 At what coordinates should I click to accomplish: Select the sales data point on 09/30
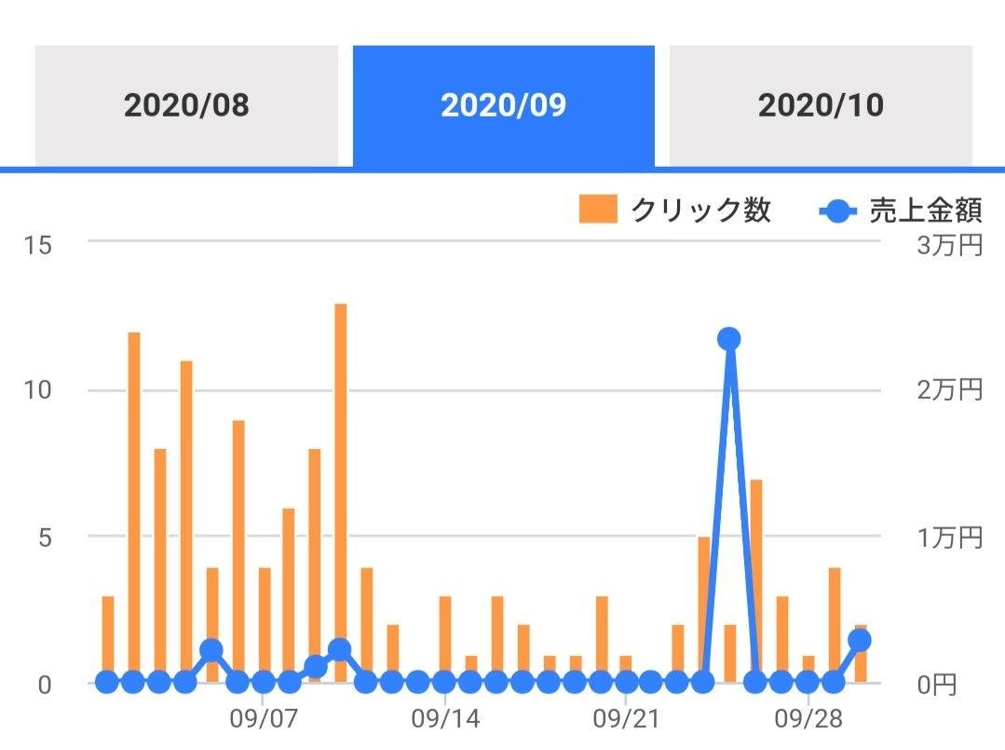click(860, 640)
